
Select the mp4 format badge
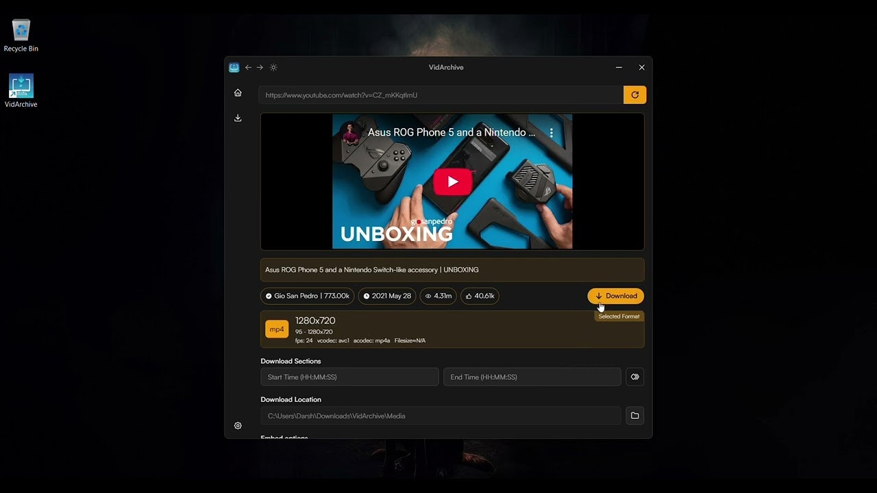(276, 329)
